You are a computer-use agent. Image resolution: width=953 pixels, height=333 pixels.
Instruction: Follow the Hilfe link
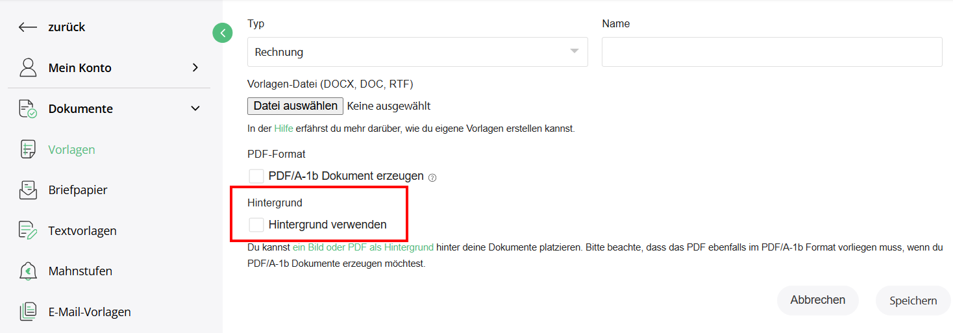(x=284, y=129)
